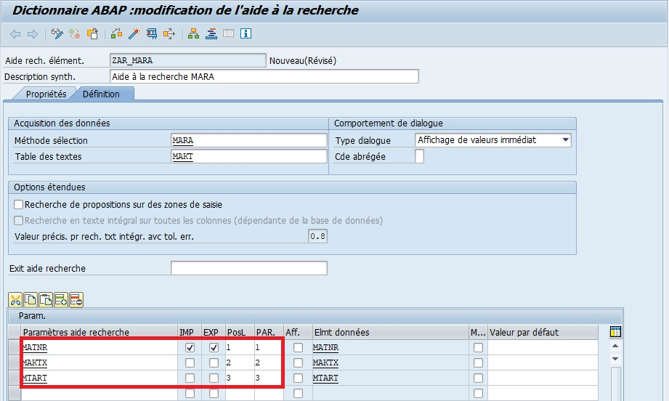Click the MTART data element link

point(325,378)
